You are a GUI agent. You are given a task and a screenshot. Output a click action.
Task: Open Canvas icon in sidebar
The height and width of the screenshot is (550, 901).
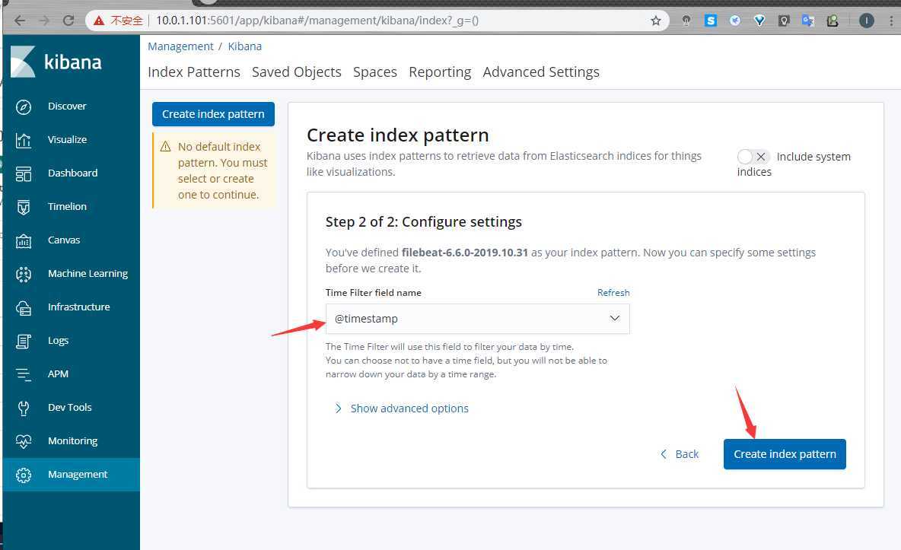(x=24, y=241)
